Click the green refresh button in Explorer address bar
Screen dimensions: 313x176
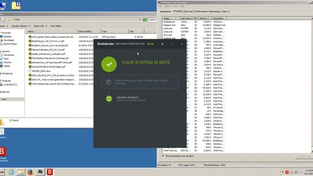[145, 20]
